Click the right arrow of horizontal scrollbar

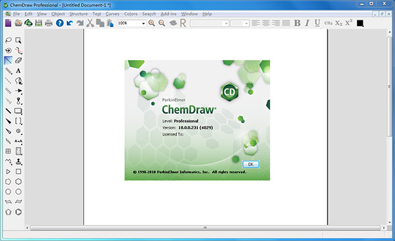point(384,228)
